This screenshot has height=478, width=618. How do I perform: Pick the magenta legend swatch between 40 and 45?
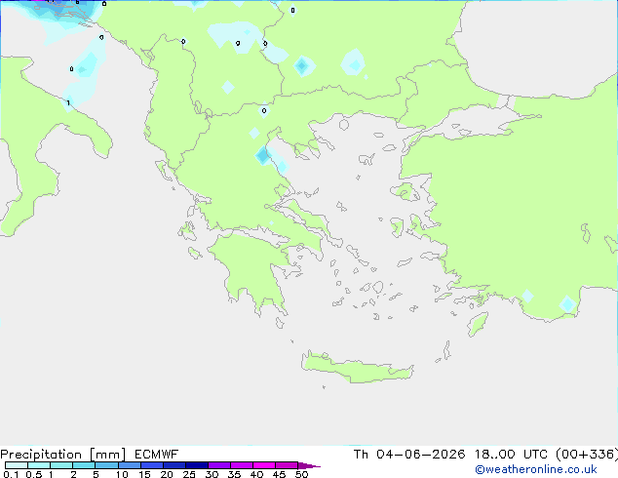tap(264, 465)
